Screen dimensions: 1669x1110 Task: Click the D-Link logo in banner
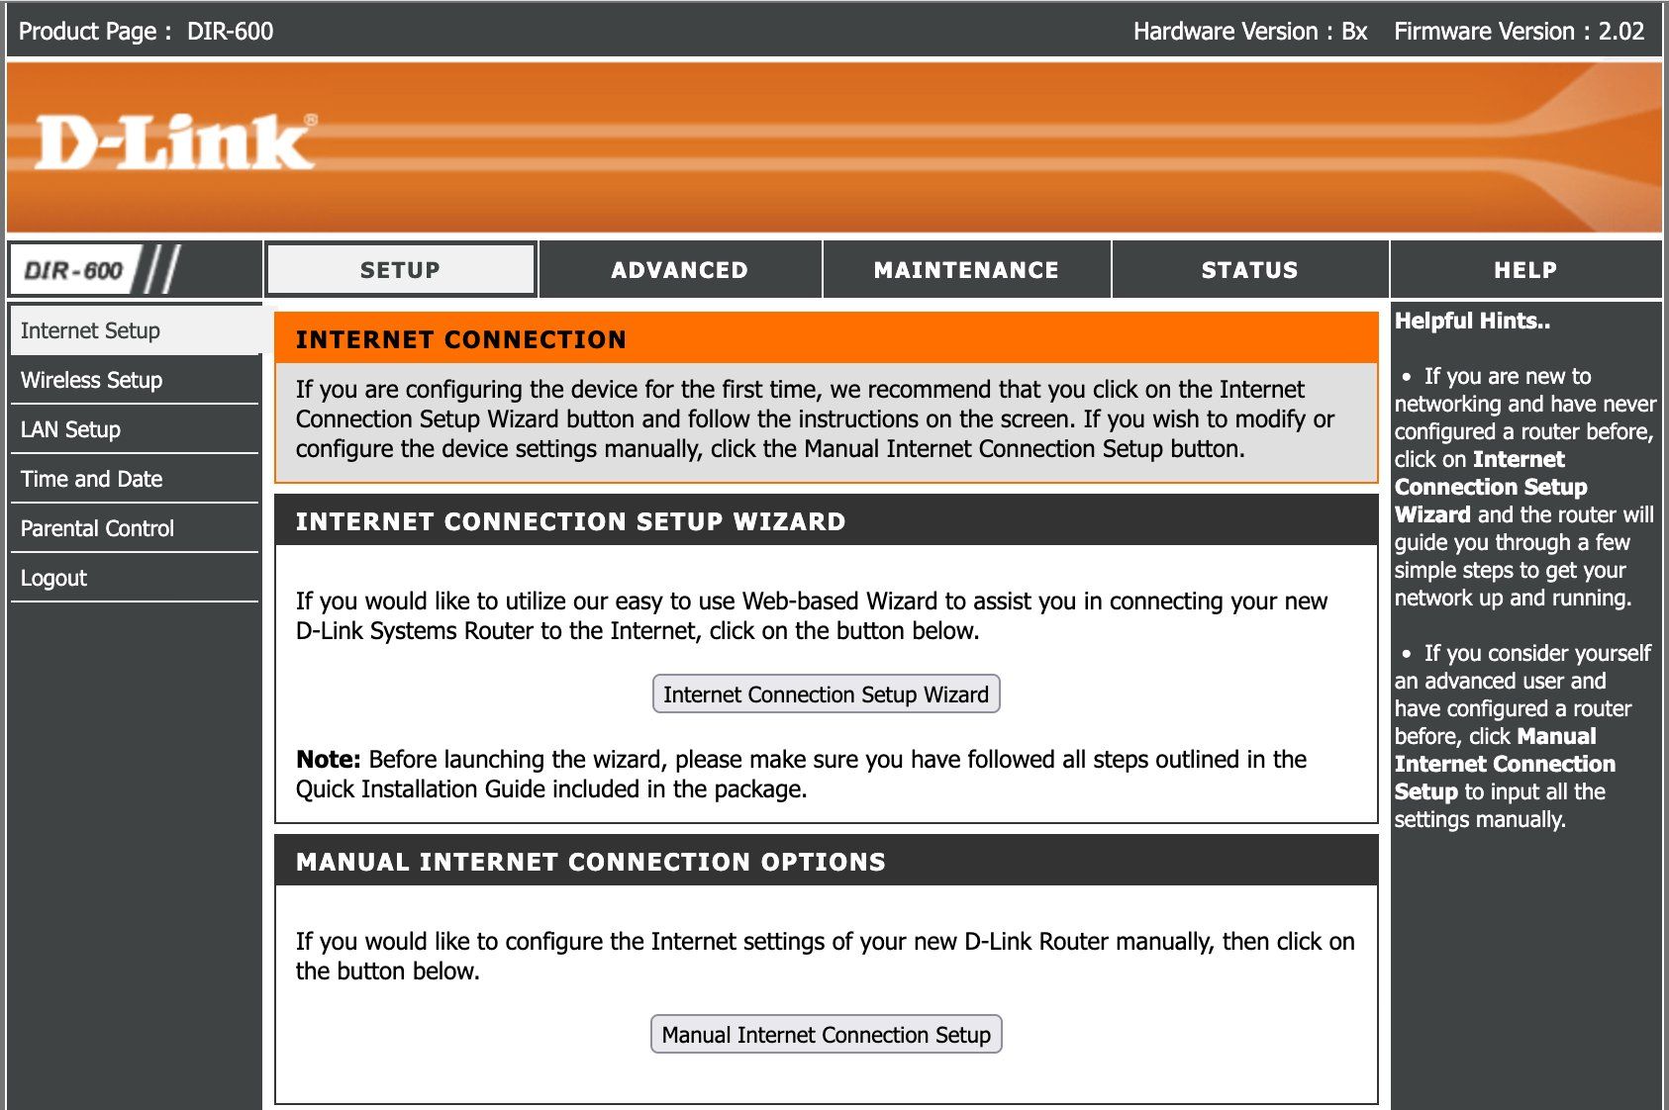(176, 142)
